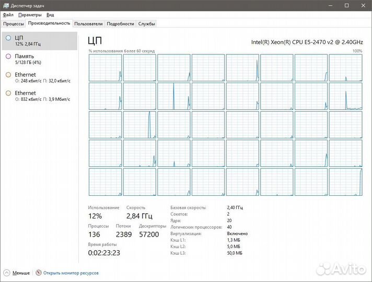Click the Ядра value 20
Screen dimensions: 372x282
coord(229,220)
